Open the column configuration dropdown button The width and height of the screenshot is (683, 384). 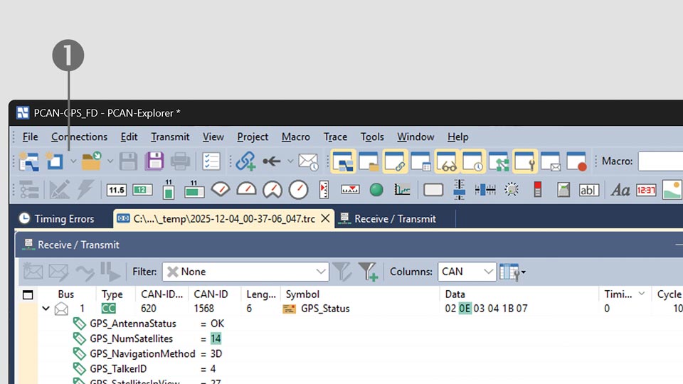513,272
